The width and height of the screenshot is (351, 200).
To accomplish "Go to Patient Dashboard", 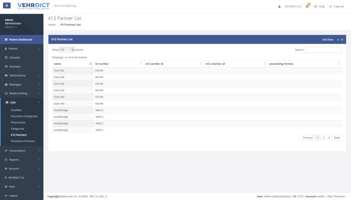I will (x=20, y=39).
